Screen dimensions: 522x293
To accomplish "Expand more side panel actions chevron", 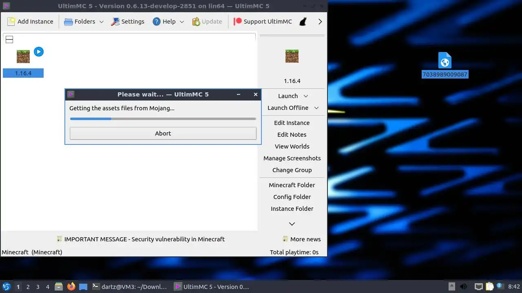I will point(292,224).
